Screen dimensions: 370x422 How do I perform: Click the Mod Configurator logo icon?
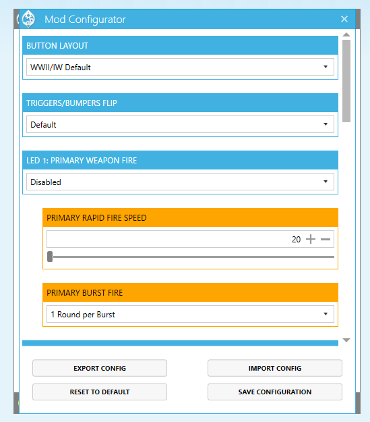[x=28, y=19]
